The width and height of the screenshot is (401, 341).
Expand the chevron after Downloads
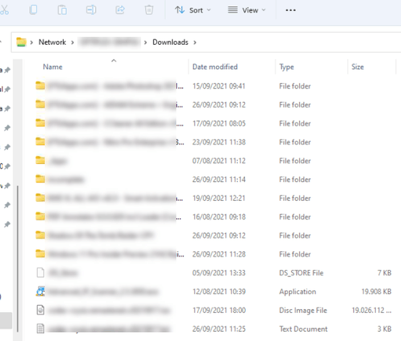pos(195,42)
